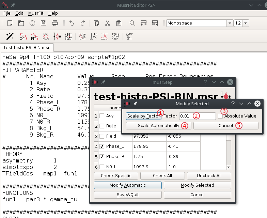Click Cancel in Modify Selected dialog

coord(226,126)
